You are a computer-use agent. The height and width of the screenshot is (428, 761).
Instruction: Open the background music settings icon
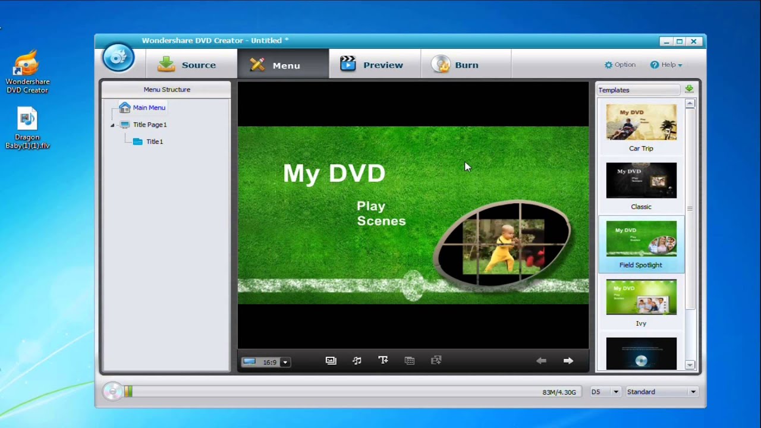click(x=357, y=360)
